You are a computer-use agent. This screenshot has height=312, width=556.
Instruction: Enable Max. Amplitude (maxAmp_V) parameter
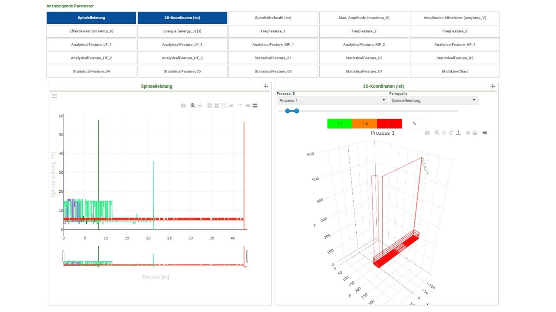(x=364, y=18)
